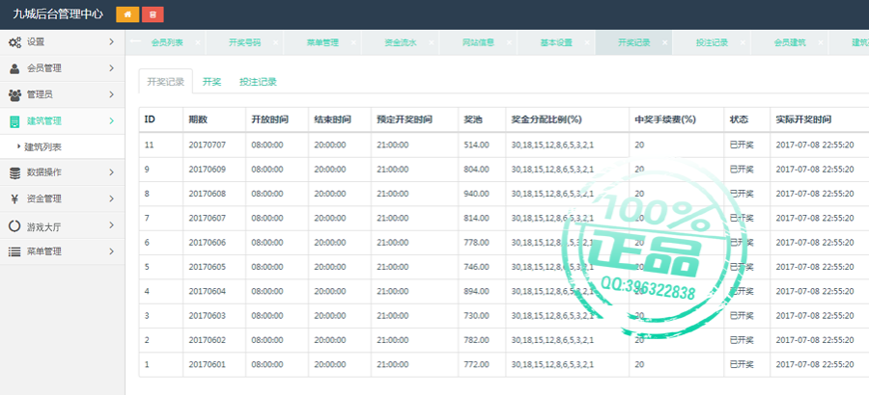Click the 设置 sidebar label
This screenshot has width=869, height=395.
[36, 42]
